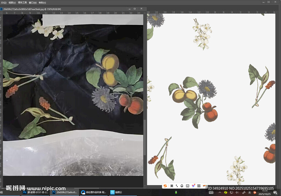The image size is (281, 196).
Task: Click the vertical scrollbar of left document
Action: (x=145, y=137)
